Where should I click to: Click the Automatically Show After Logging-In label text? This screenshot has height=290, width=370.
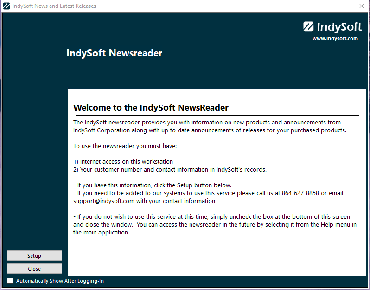tap(60, 281)
